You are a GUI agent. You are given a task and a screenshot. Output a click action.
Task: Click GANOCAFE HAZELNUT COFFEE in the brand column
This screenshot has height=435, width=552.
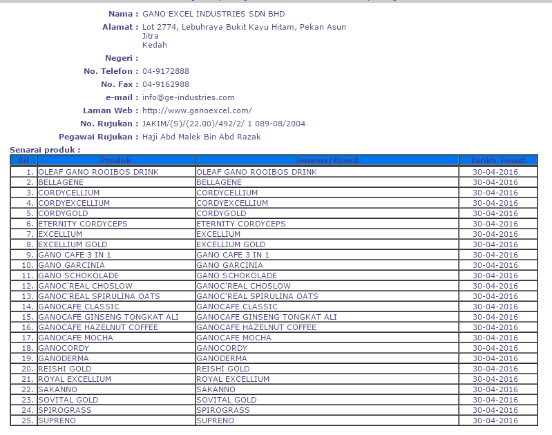pyautogui.click(x=256, y=327)
